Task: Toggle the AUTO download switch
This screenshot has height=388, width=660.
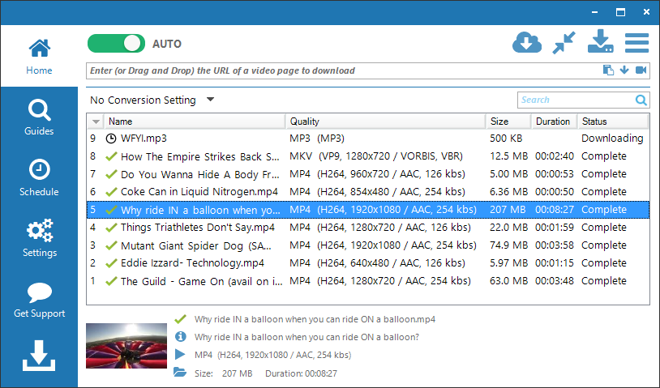Action: (x=116, y=43)
